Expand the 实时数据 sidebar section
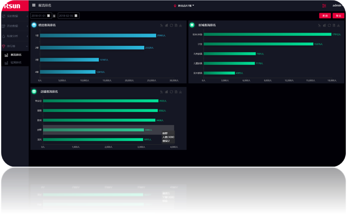The width and height of the screenshot is (347, 214). 12,16
